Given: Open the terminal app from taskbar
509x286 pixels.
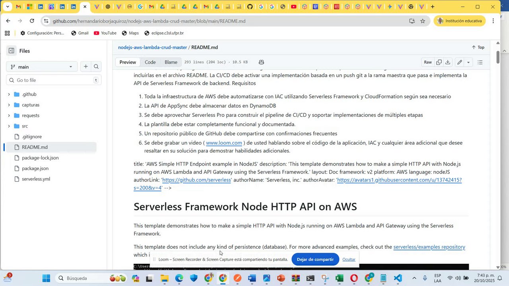Looking at the screenshot, I should point(310,278).
